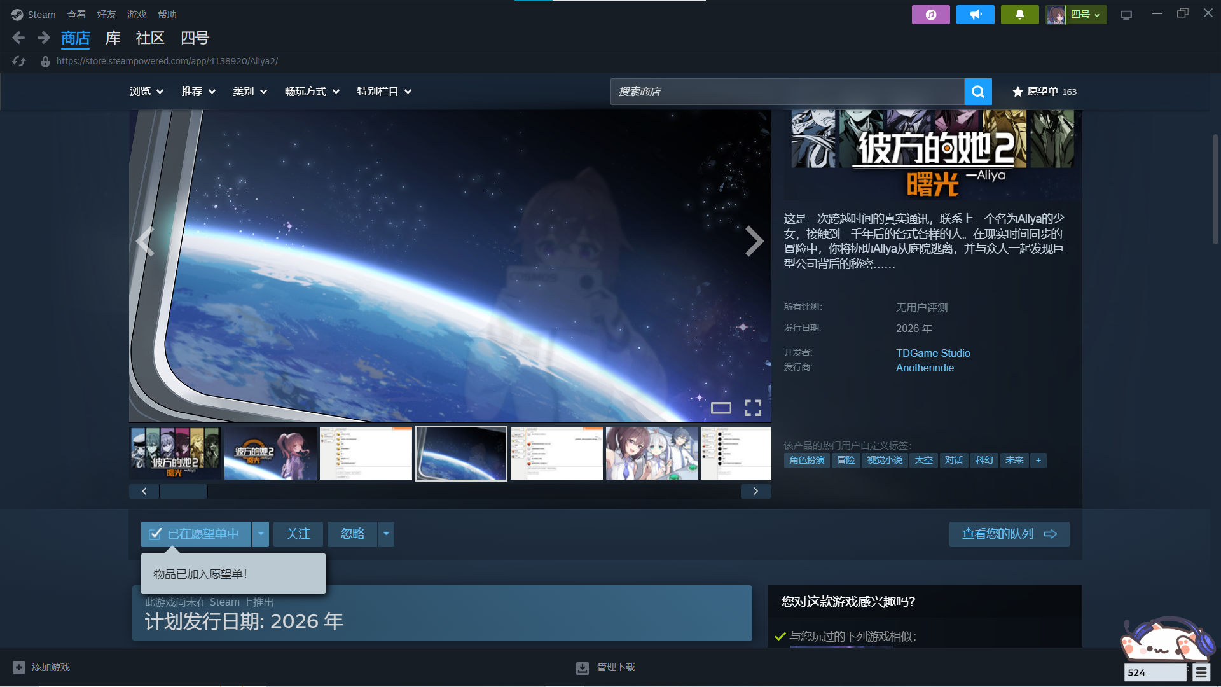Expand the 推荐 recommendations dropdown
Screen dimensions: 1221x687
[x=198, y=92]
